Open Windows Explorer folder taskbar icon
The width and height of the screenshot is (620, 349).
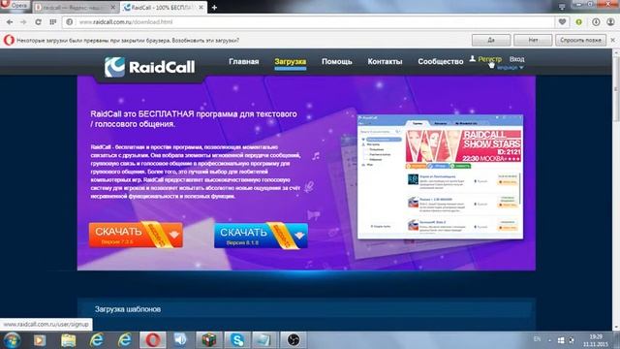tap(69, 340)
